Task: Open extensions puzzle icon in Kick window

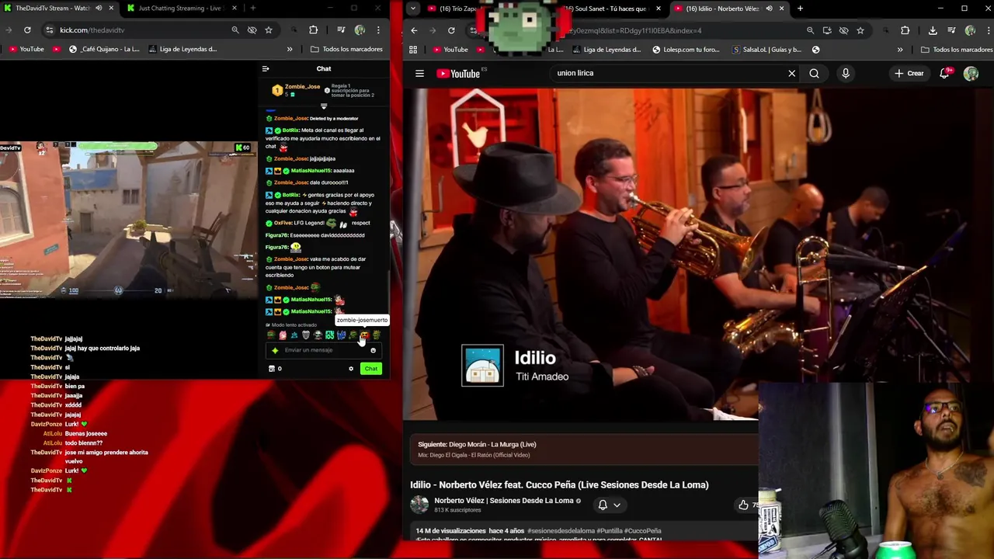Action: [313, 30]
